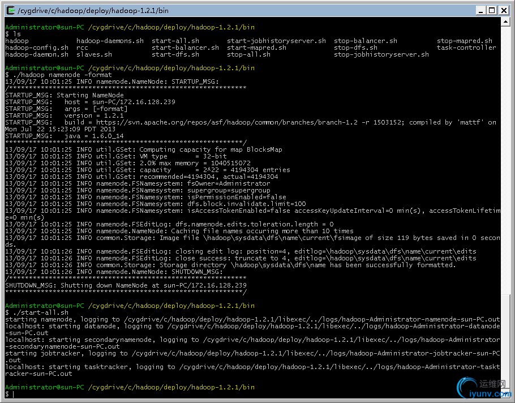Select 'rcc' in the ls listing
This screenshot has width=515, height=403.
coord(82,48)
